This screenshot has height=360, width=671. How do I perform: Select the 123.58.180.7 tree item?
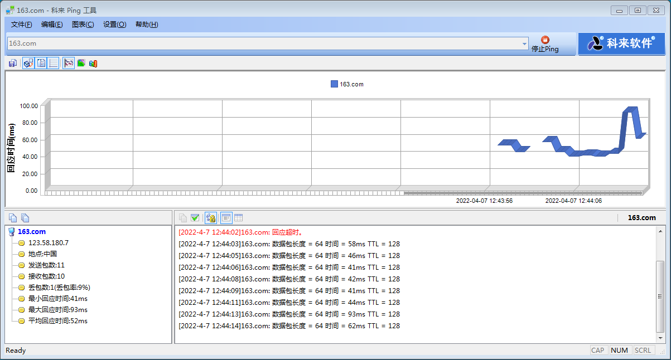click(x=48, y=243)
